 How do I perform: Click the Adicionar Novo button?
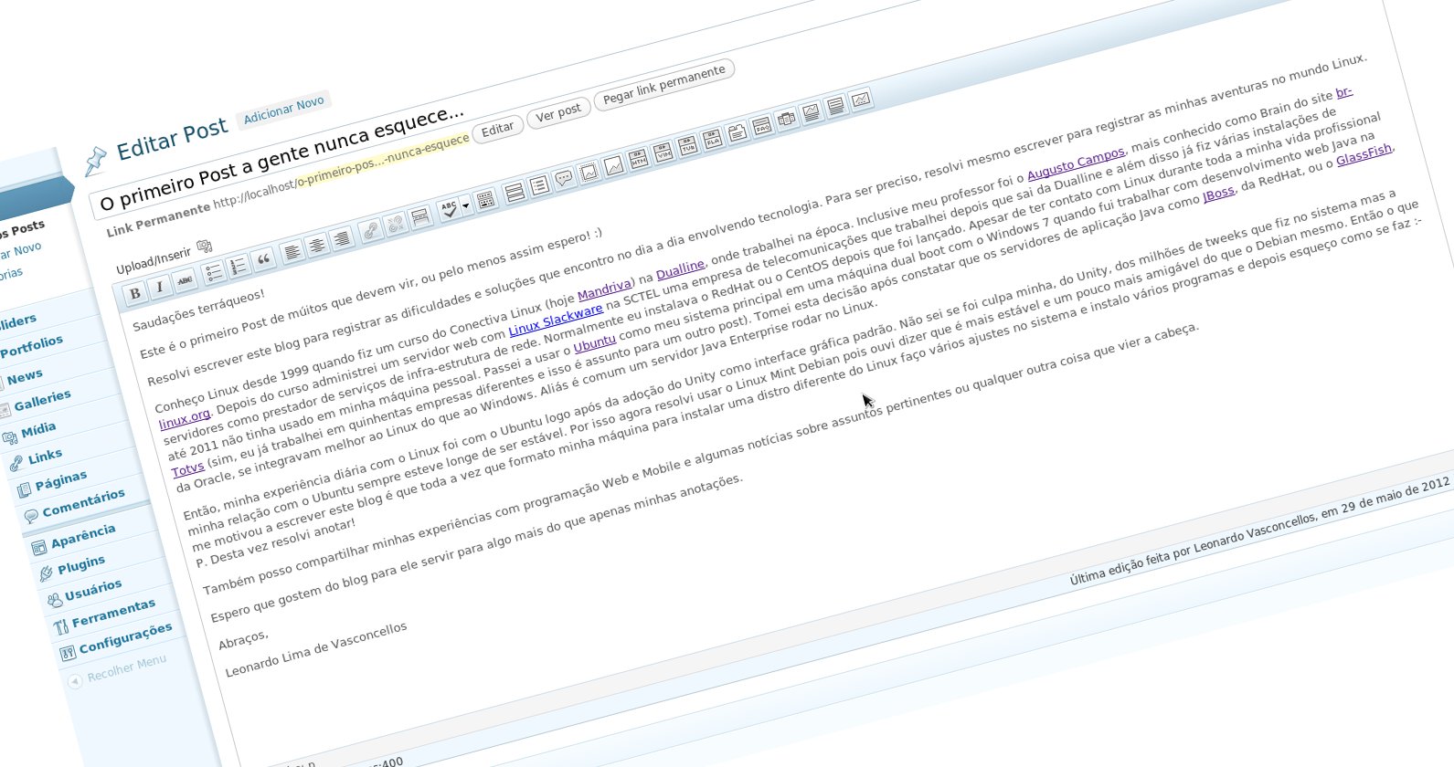(283, 110)
